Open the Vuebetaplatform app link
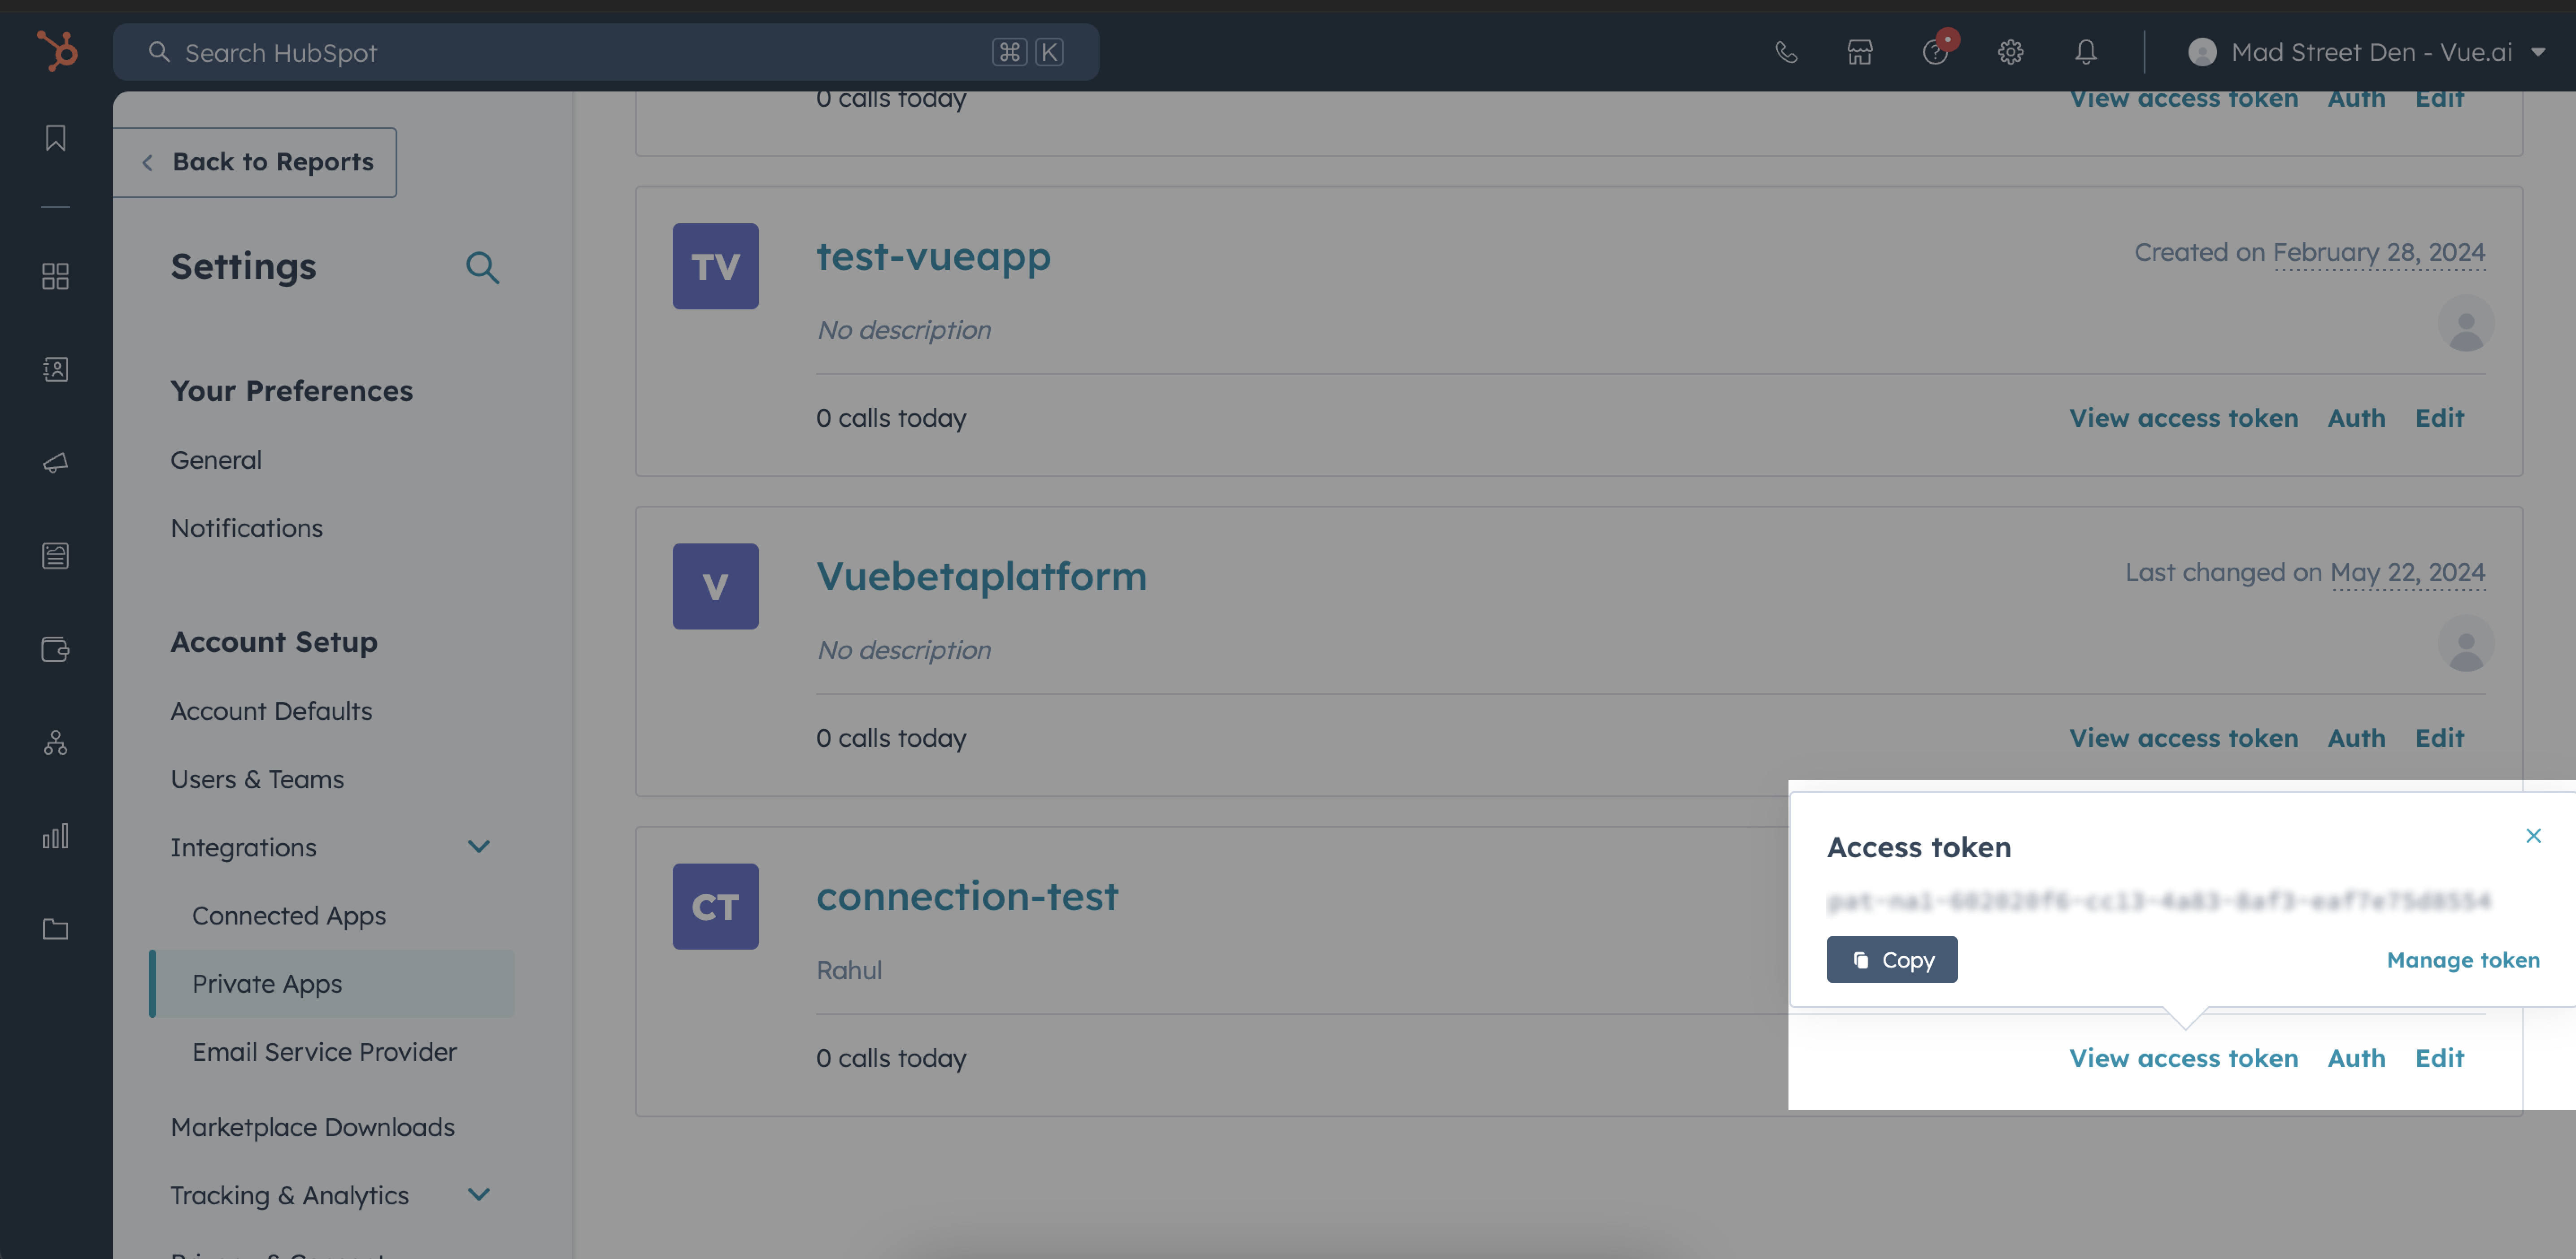This screenshot has height=1259, width=2576. click(981, 577)
